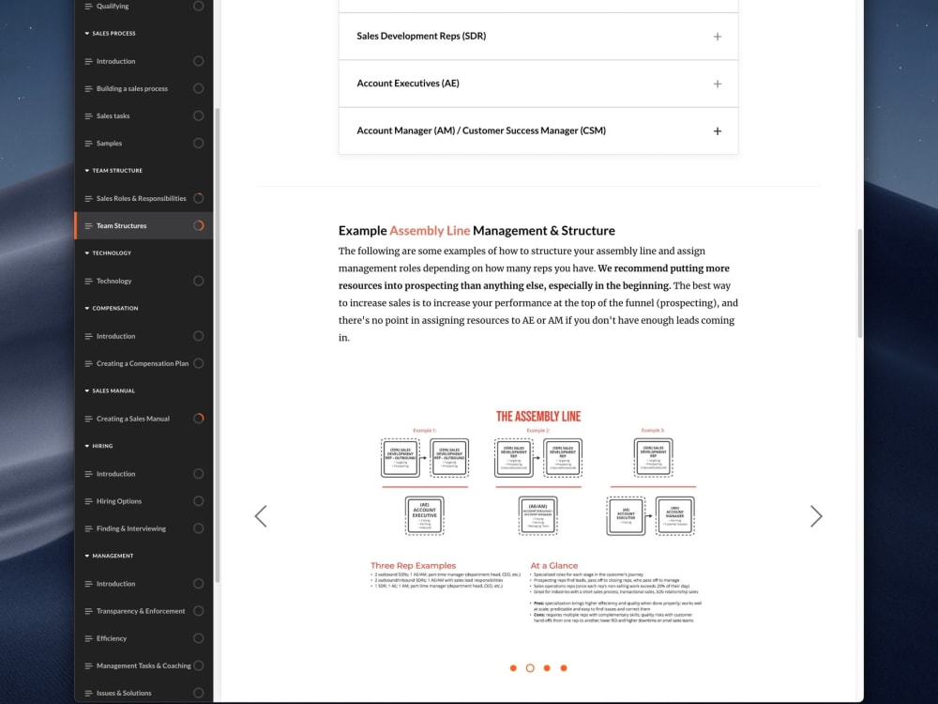Open Introduction lesson under Compensation
The image size is (938, 704).
115,336
